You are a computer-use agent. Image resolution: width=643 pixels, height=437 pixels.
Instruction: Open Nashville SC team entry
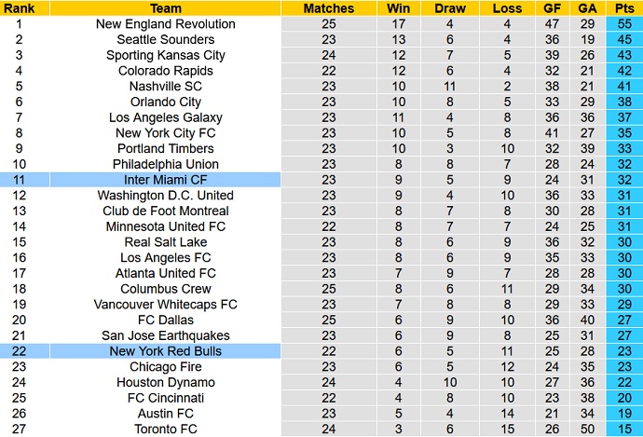pos(166,86)
